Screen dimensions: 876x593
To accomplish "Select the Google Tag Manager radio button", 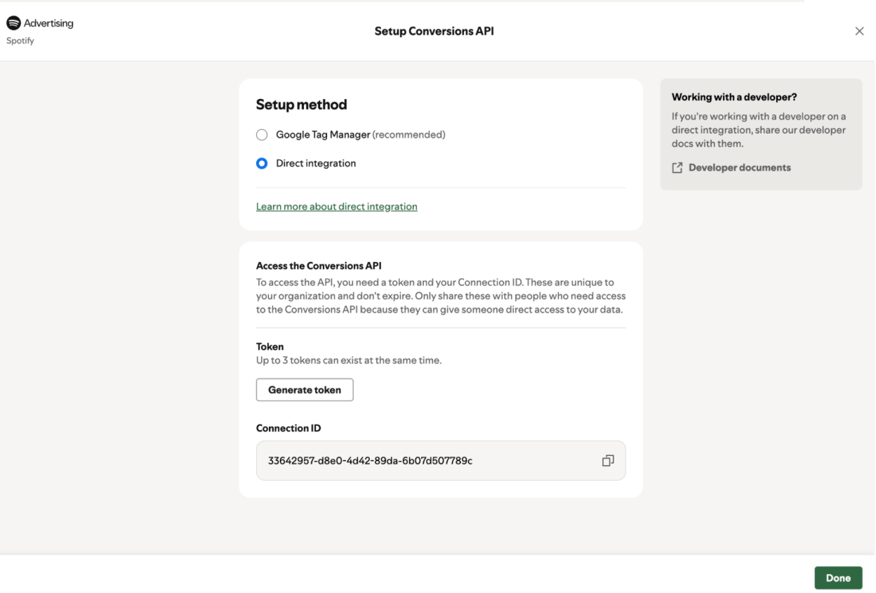I will pos(262,135).
